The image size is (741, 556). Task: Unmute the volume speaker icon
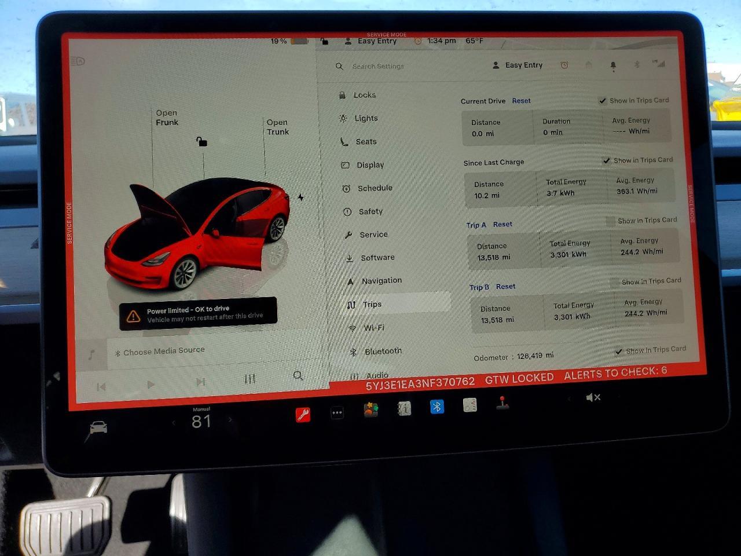(x=593, y=397)
